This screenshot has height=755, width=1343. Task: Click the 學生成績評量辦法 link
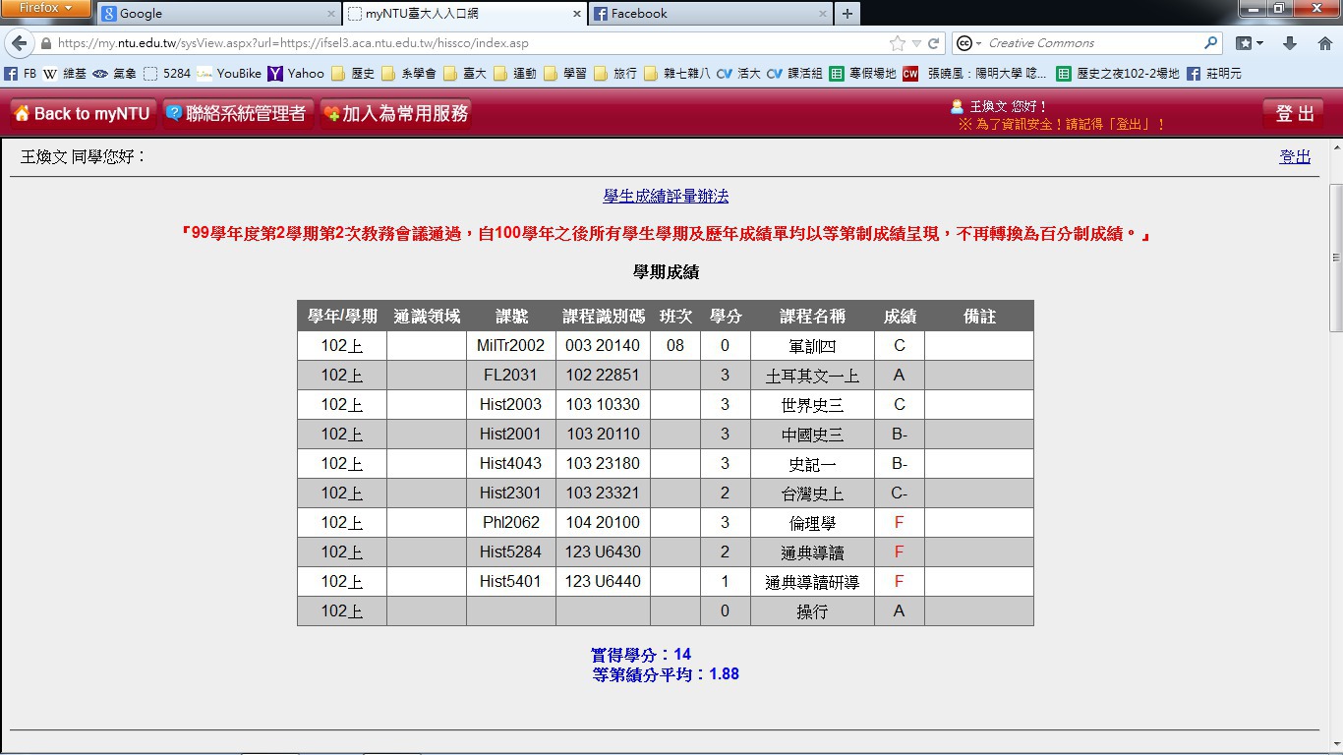point(666,197)
